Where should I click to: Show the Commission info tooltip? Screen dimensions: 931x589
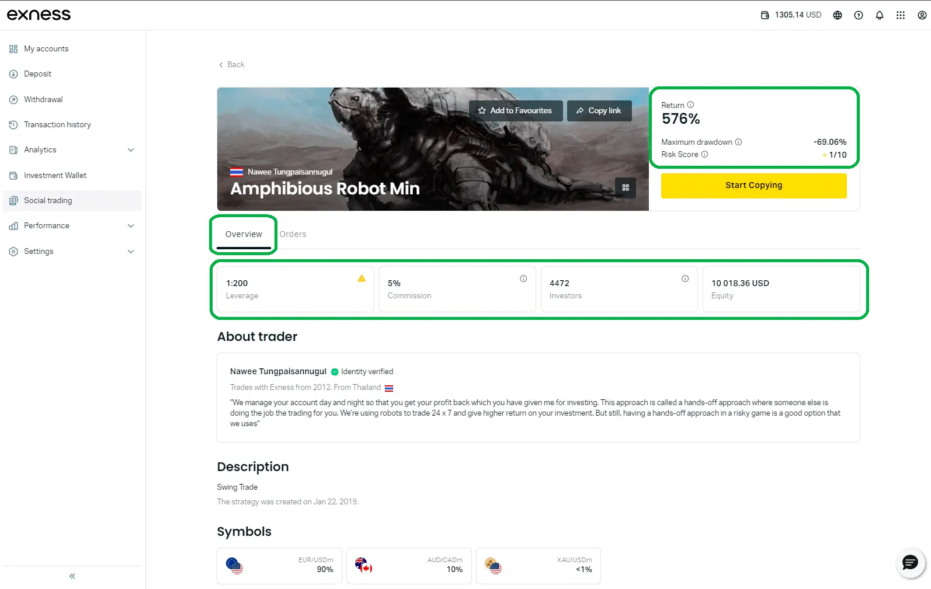[x=523, y=278]
